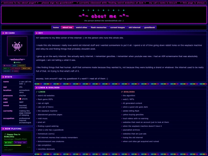This screenshot has height=156, width=208.
Task: Click the NIGHT OWL badge
Action: [27, 68]
